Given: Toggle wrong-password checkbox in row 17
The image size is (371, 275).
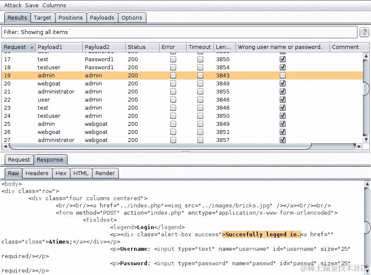Looking at the screenshot, I should 283,59.
